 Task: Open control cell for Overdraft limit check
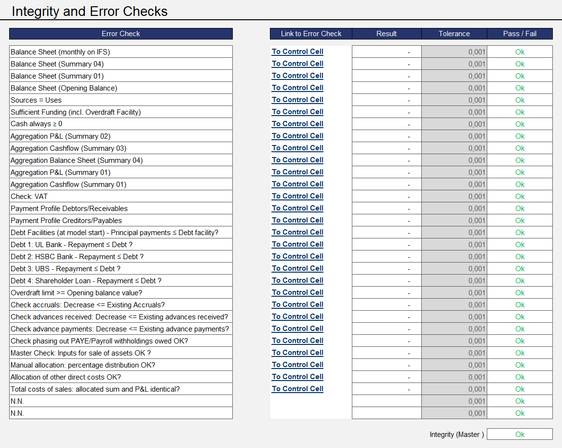(297, 292)
